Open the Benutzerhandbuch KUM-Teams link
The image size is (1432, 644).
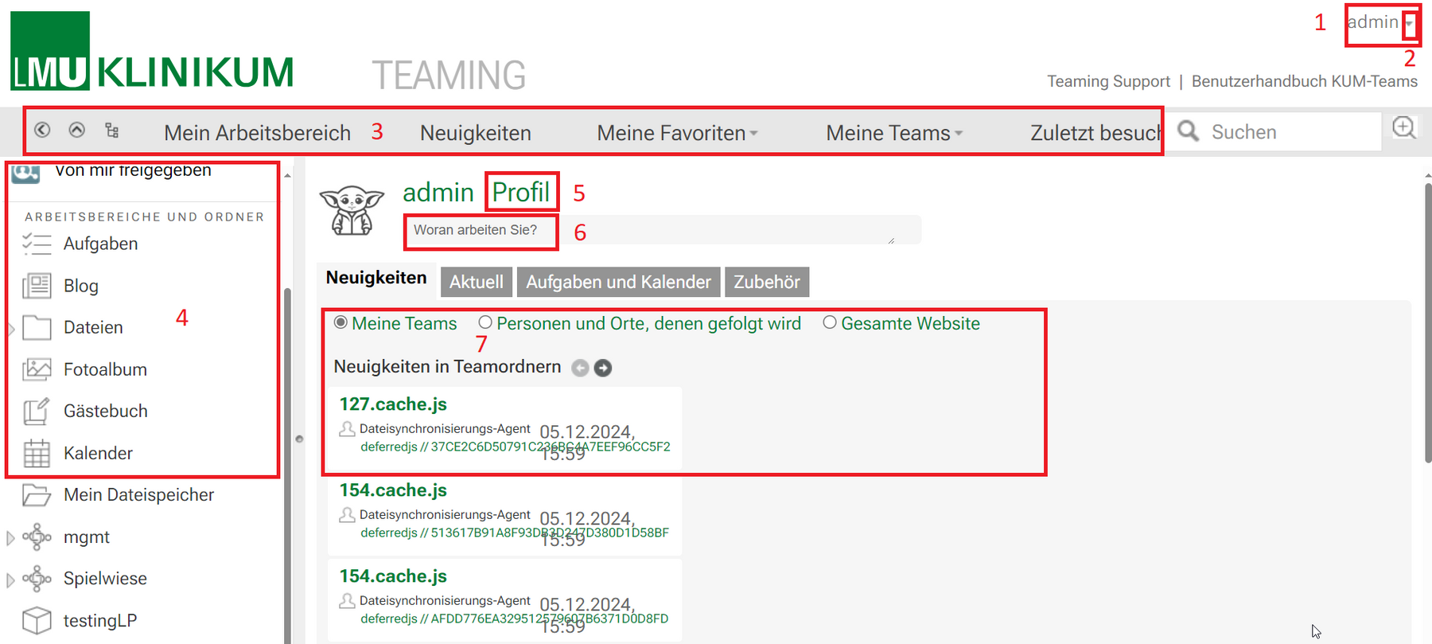click(1305, 81)
